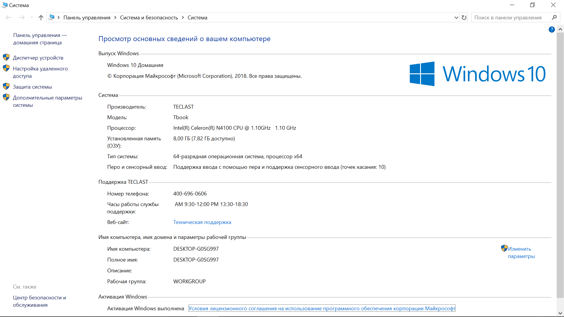Screen dimensions: 564x317
Task: Open Панель управления — домашняя страница link
Action: tap(40, 39)
